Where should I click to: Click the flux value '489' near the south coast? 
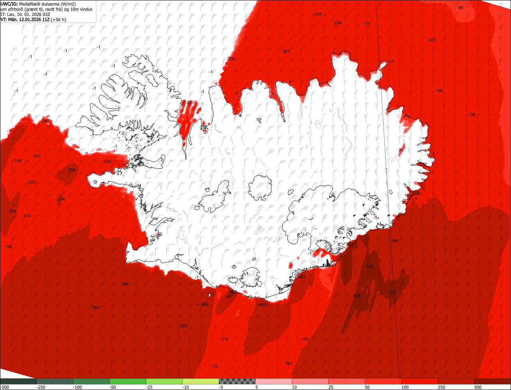[x=205, y=304]
